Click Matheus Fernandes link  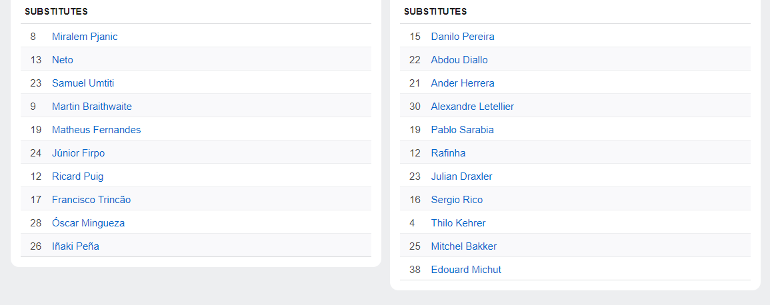pyautogui.click(x=96, y=130)
